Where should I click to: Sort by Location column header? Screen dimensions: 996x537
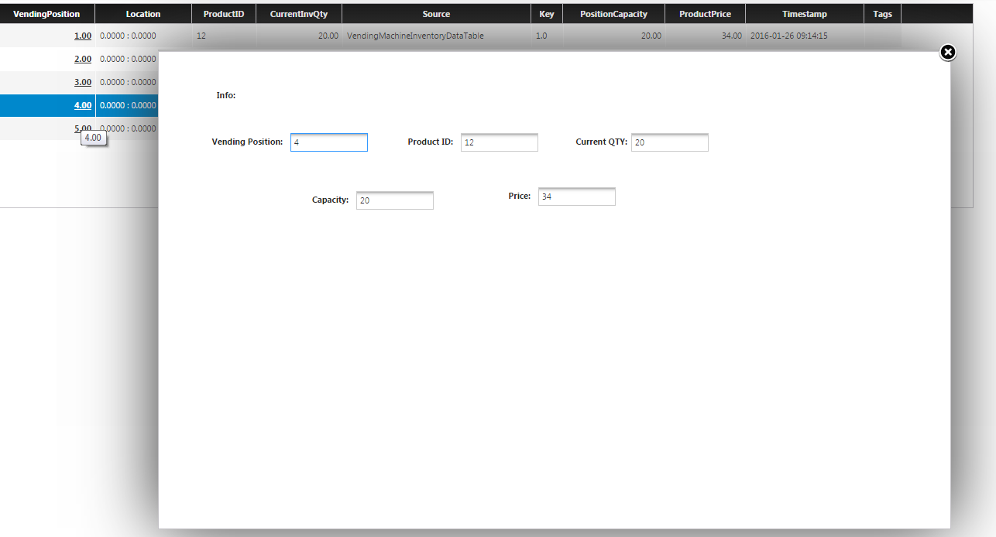[x=143, y=14]
